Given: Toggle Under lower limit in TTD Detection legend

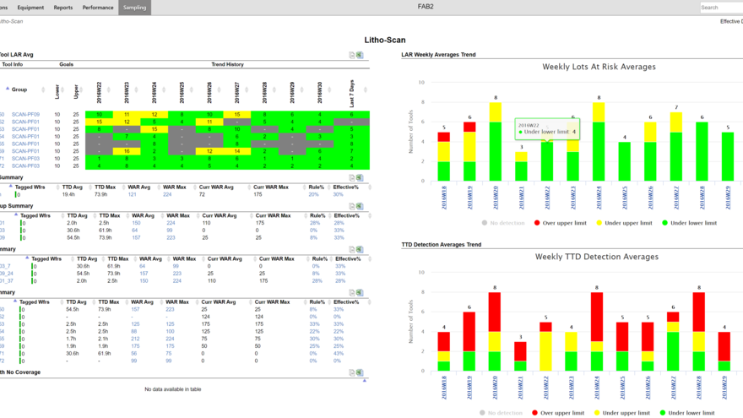Looking at the screenshot, I should 687,413.
